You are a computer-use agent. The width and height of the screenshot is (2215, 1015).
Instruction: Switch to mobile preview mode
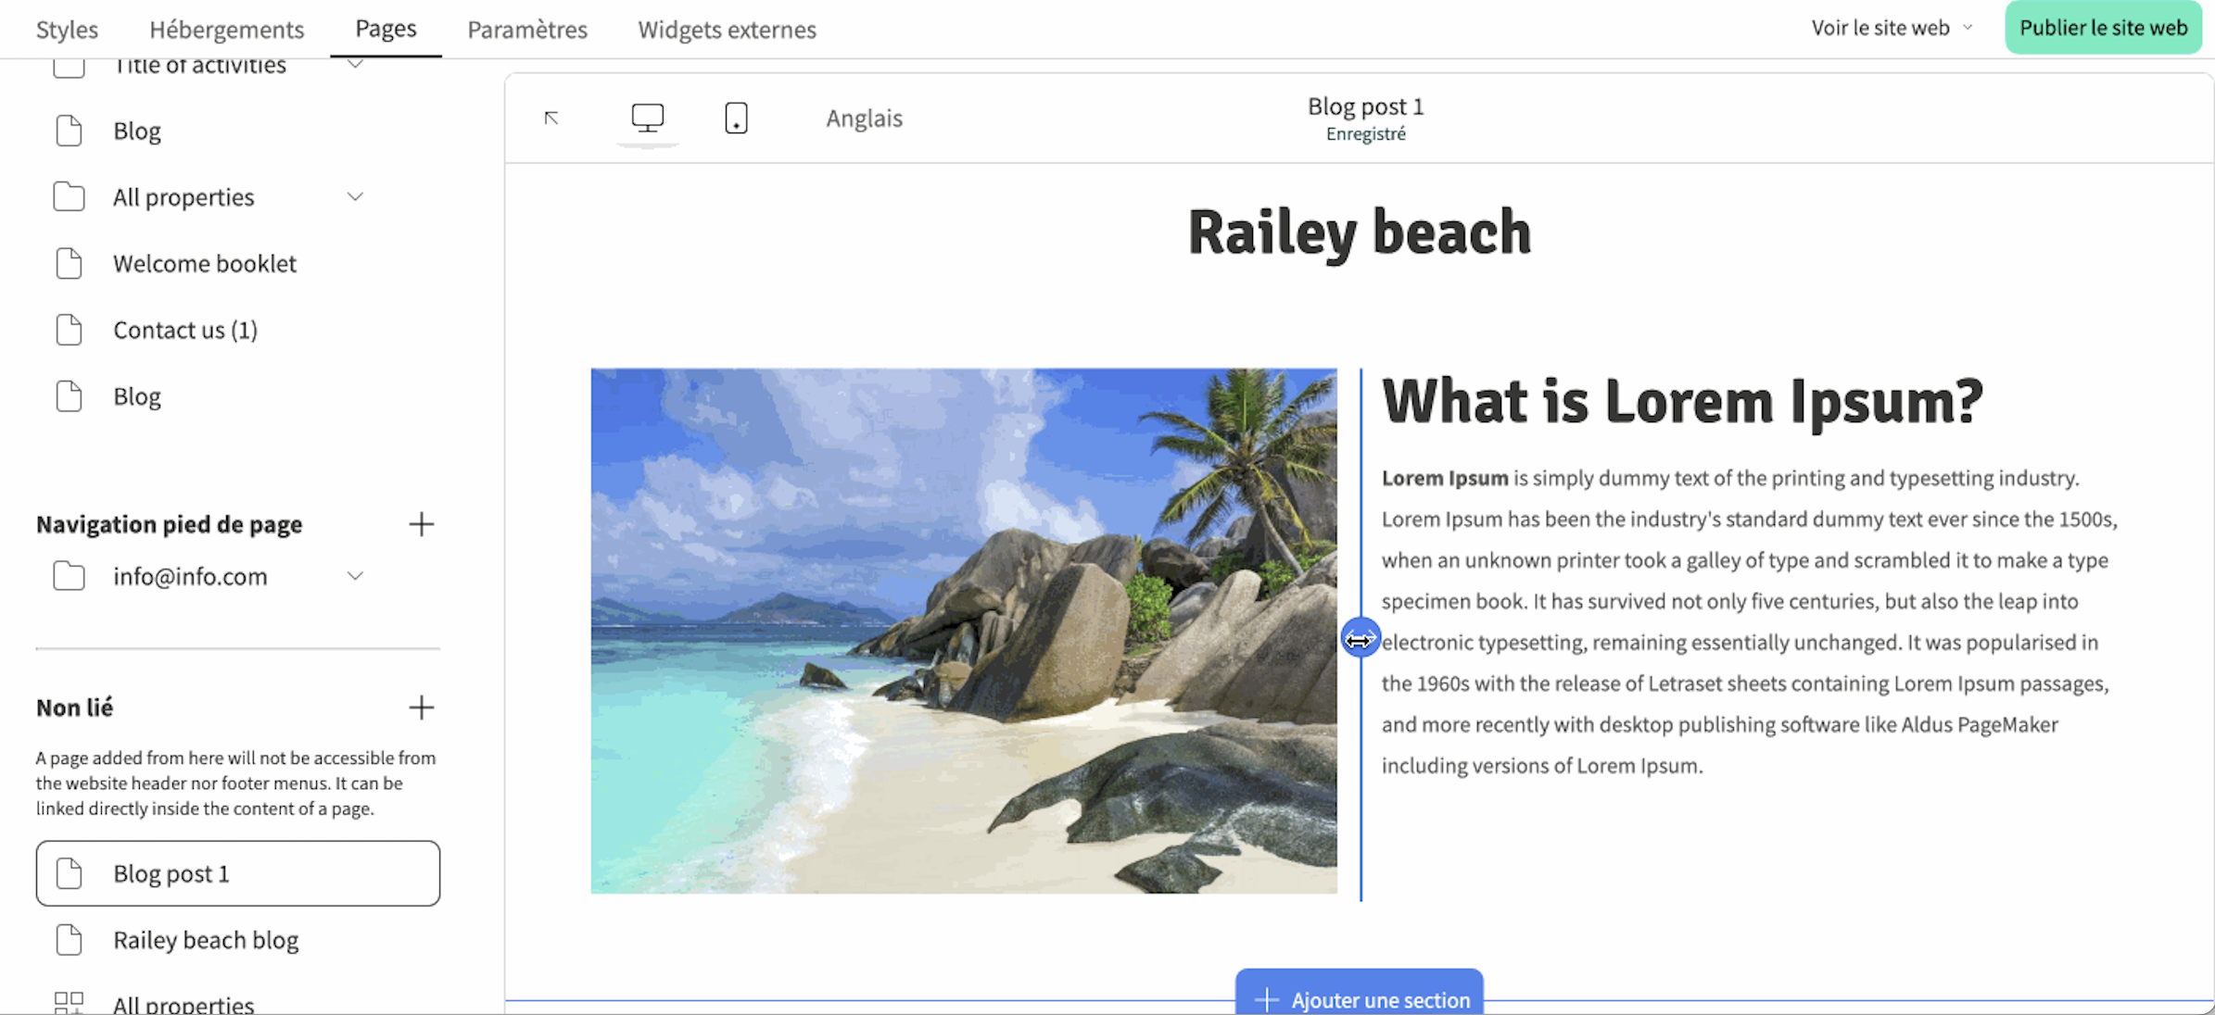[736, 118]
